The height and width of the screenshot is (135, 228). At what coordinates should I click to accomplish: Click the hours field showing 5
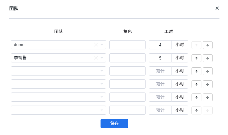(160, 58)
